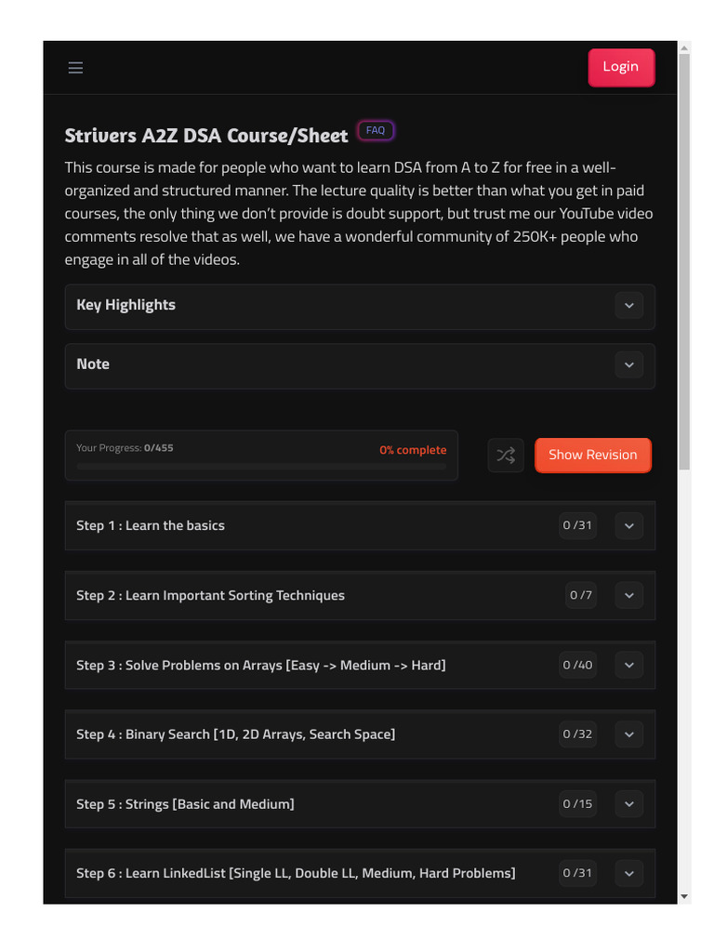Expand Step 2 Sorting Techniques chevron

coord(628,596)
